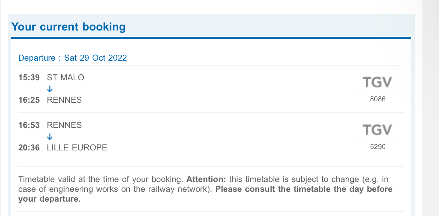Click Please consult the timetable notice

point(205,194)
